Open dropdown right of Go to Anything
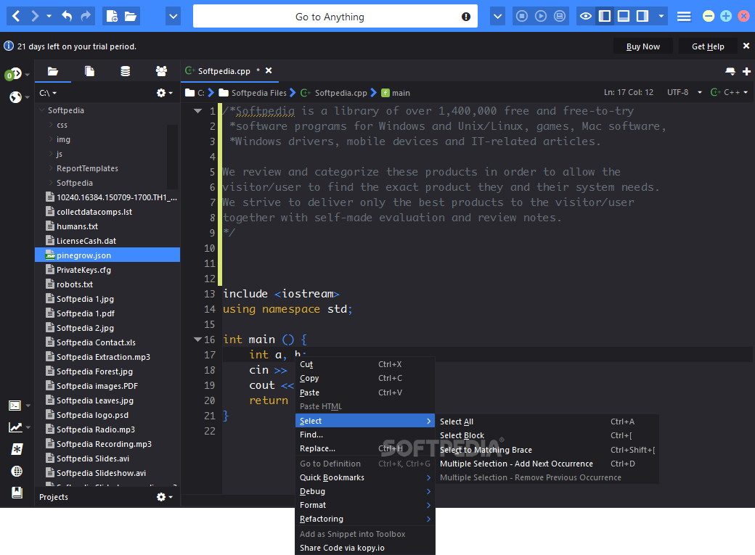 point(497,17)
